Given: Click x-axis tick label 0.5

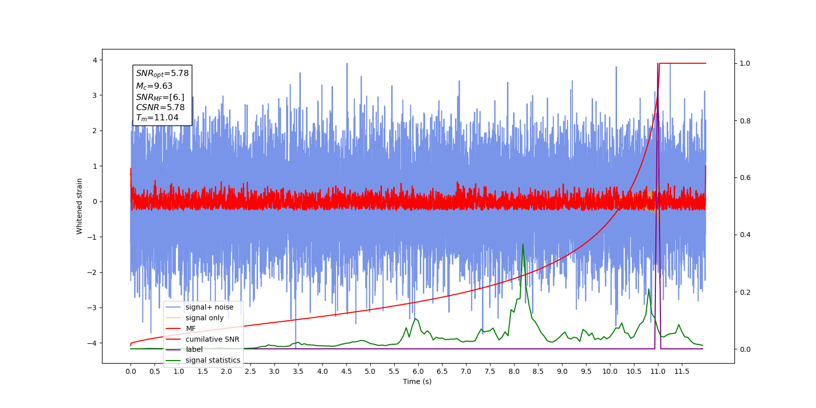Looking at the screenshot, I should [x=155, y=371].
